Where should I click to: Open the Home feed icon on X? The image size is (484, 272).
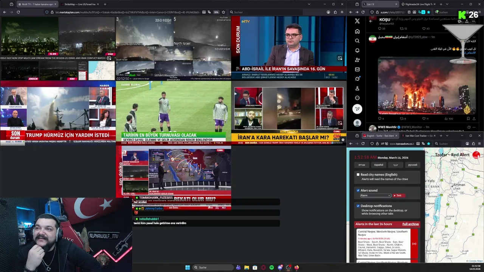coord(357,31)
